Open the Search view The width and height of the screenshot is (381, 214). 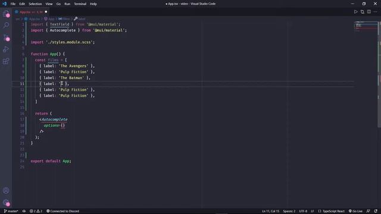click(6, 25)
